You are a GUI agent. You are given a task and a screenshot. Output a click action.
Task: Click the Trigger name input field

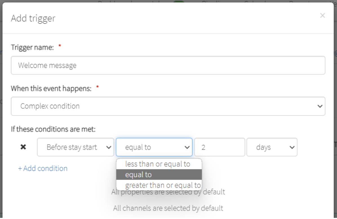168,65
